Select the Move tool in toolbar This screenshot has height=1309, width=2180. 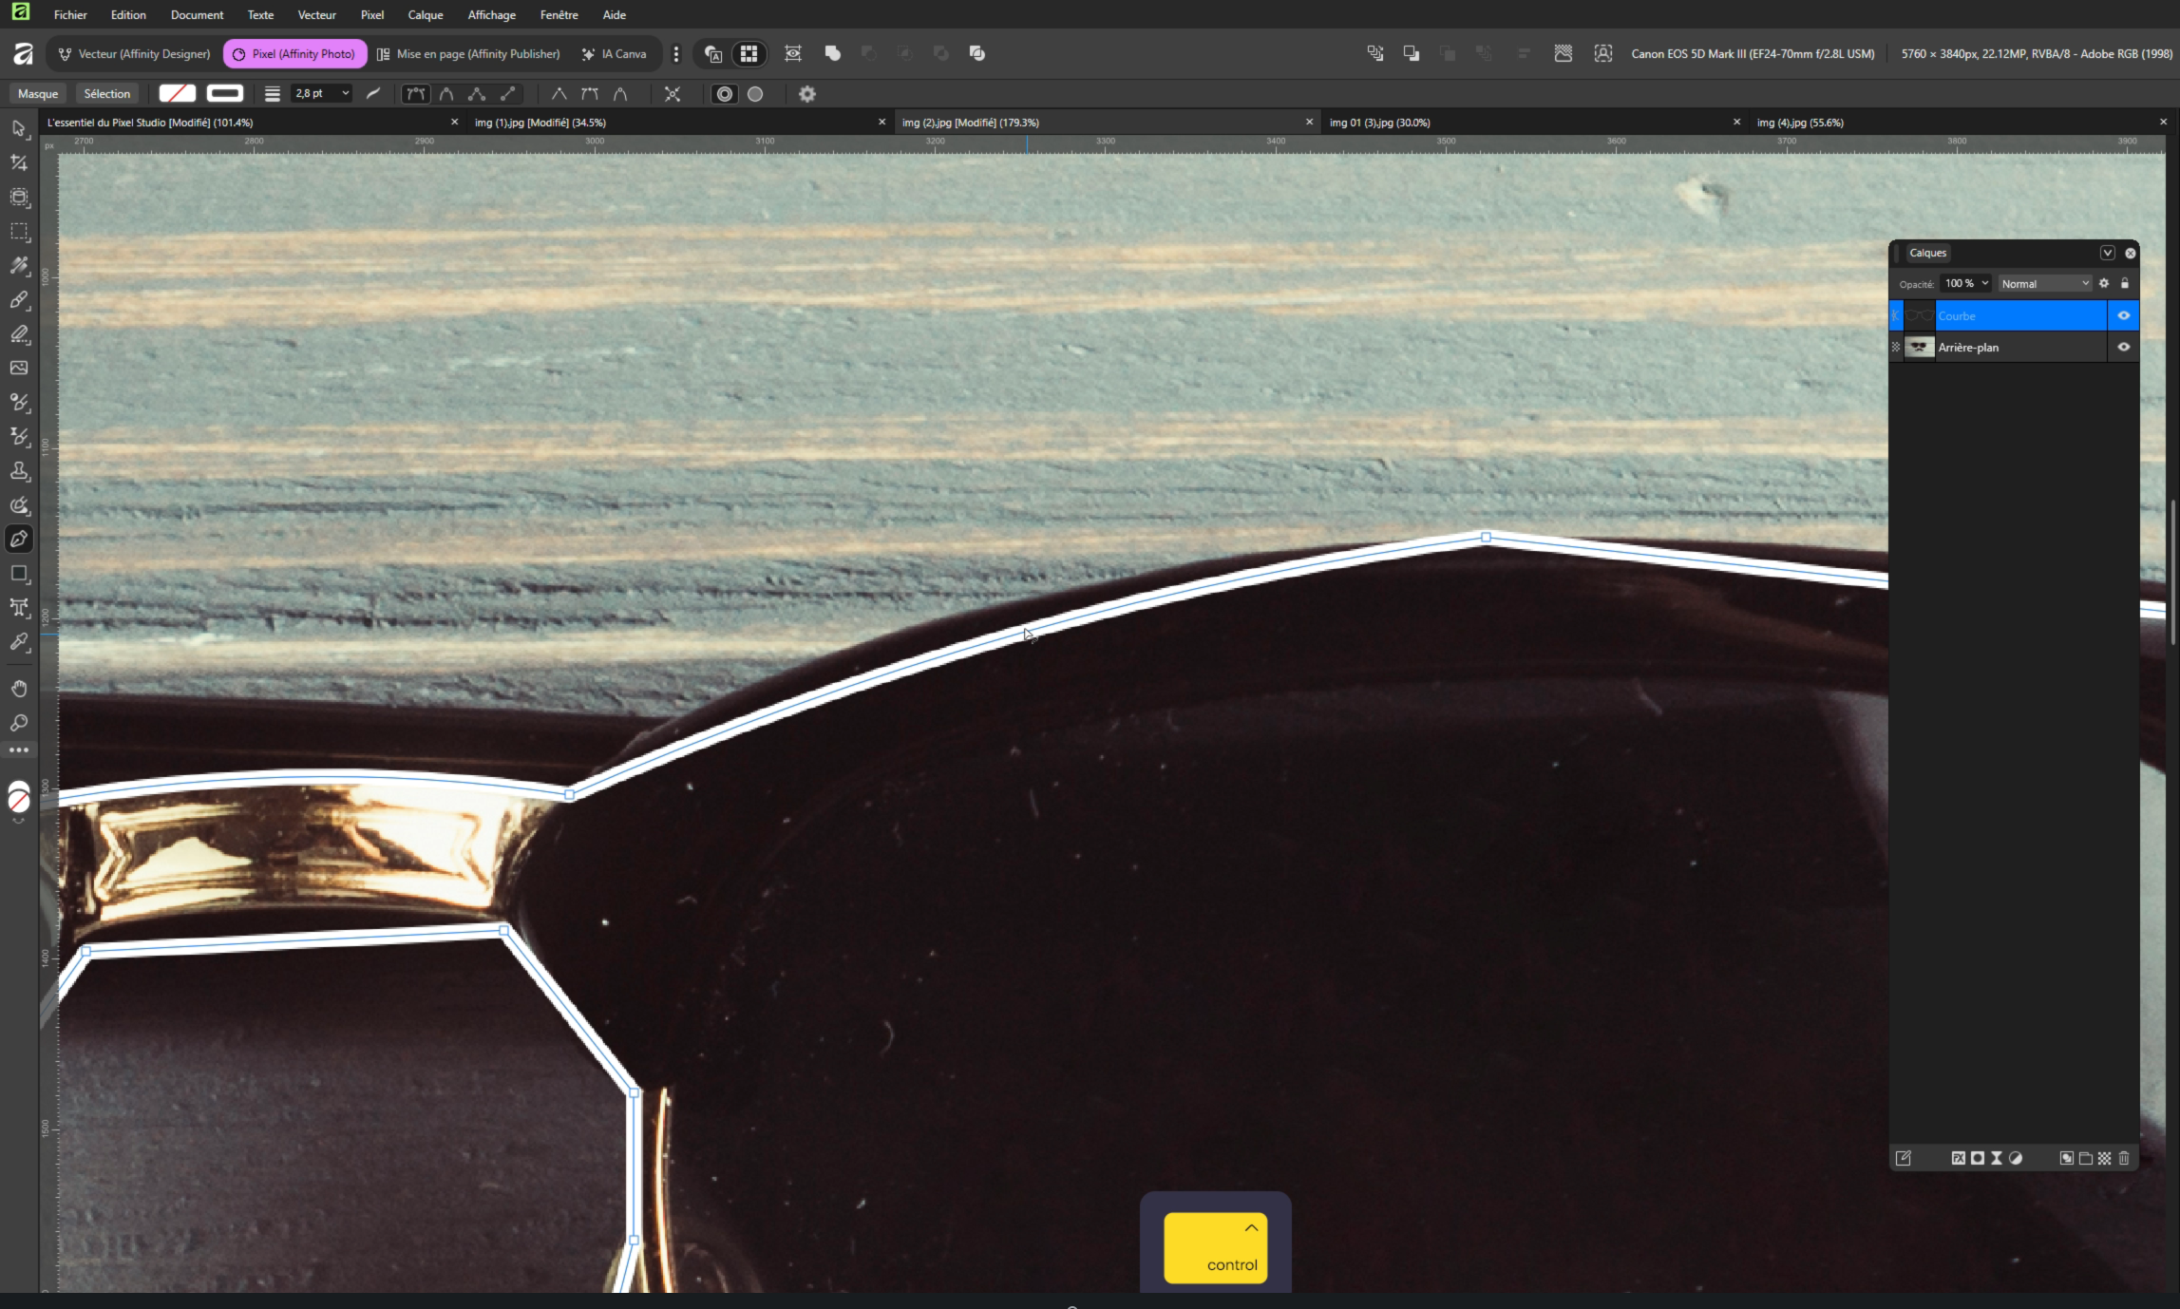(19, 128)
